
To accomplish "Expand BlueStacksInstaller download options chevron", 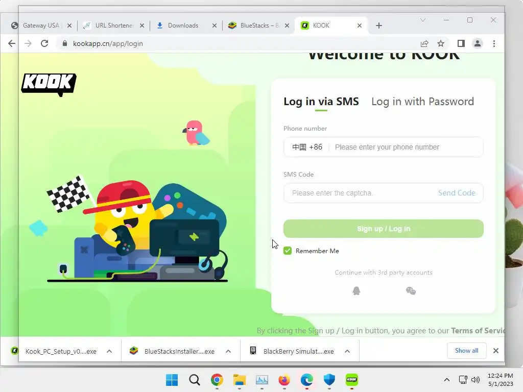I will click(228, 351).
